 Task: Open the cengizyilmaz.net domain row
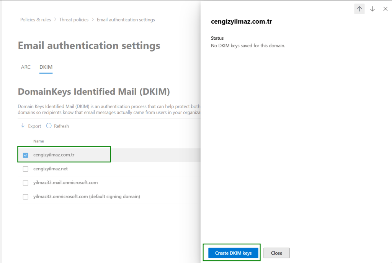[51, 169]
